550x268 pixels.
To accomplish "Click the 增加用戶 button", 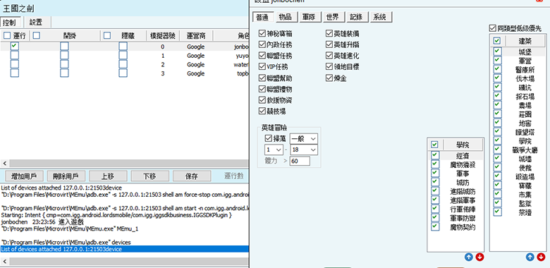I will (x=22, y=176).
